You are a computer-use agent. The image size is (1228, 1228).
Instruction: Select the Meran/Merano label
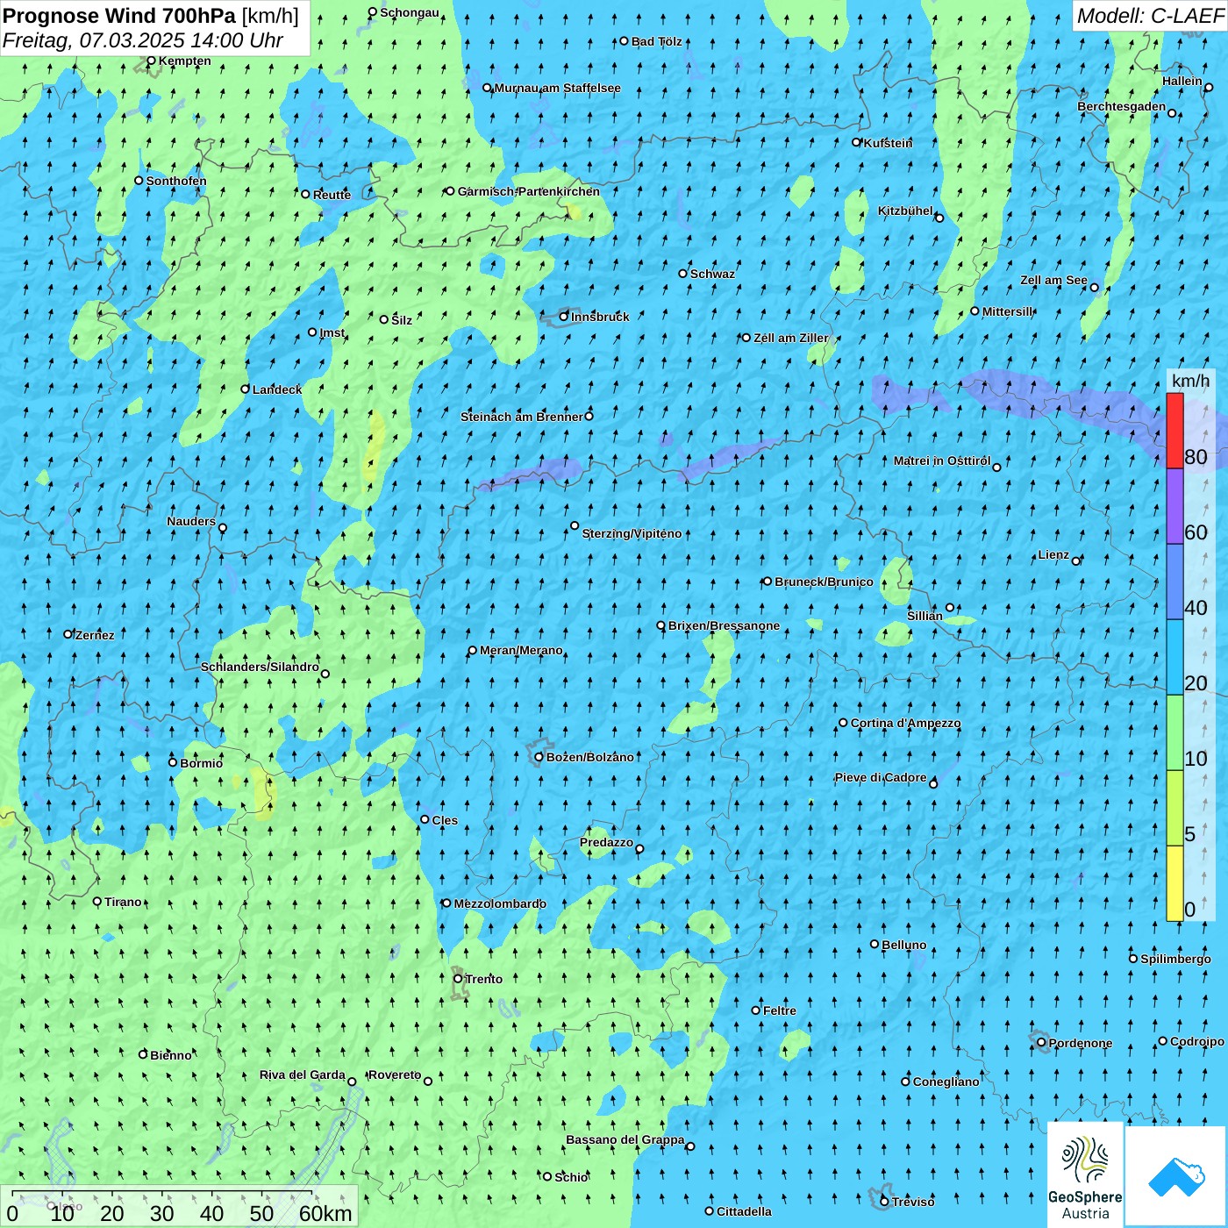tap(521, 650)
